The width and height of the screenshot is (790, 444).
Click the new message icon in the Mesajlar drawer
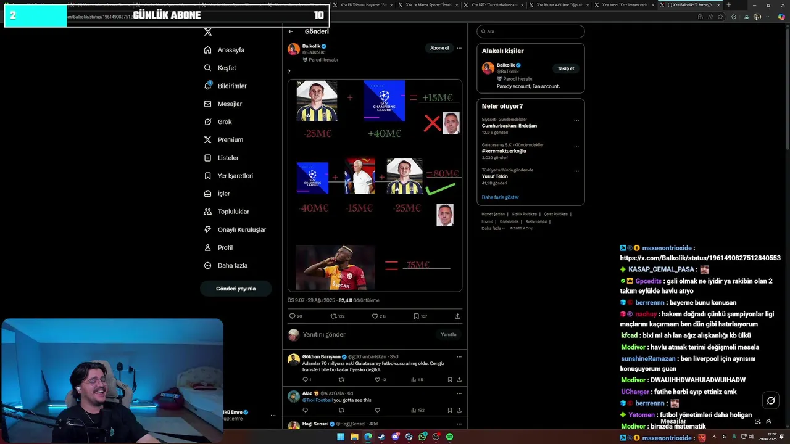(x=757, y=422)
